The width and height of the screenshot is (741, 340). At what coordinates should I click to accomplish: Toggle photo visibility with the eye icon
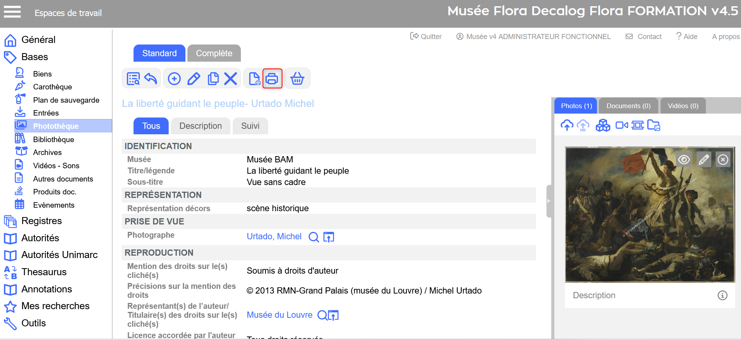(x=684, y=160)
